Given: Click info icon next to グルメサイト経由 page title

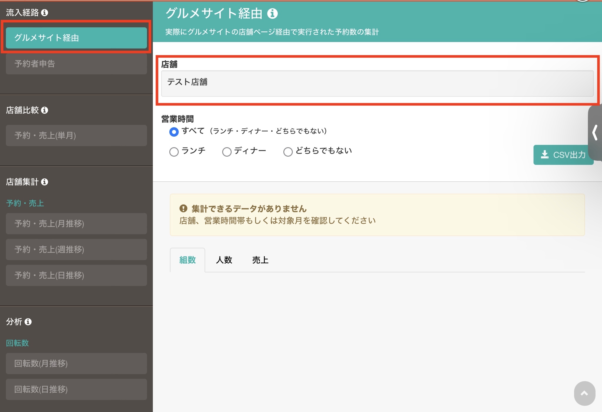Looking at the screenshot, I should tap(272, 14).
